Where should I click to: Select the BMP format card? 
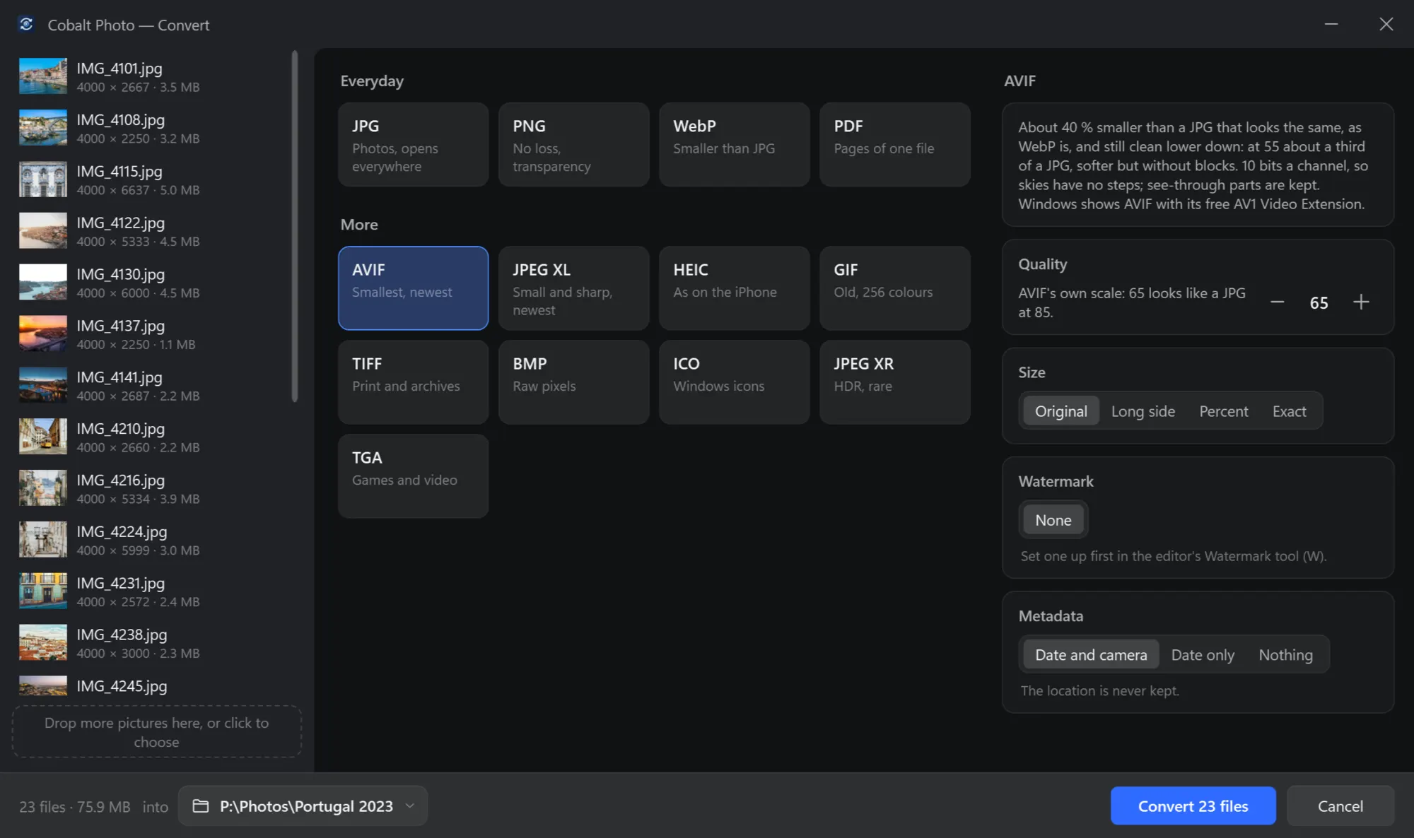pyautogui.click(x=574, y=382)
